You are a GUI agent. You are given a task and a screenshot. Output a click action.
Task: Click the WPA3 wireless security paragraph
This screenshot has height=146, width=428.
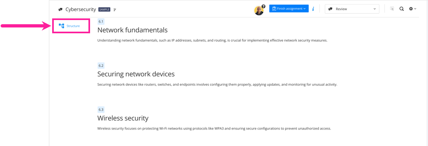click(x=214, y=129)
